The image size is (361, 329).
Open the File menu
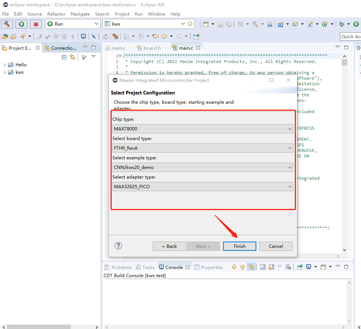pyautogui.click(x=5, y=14)
